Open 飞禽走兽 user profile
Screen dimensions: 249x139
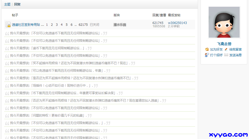pos(224,44)
